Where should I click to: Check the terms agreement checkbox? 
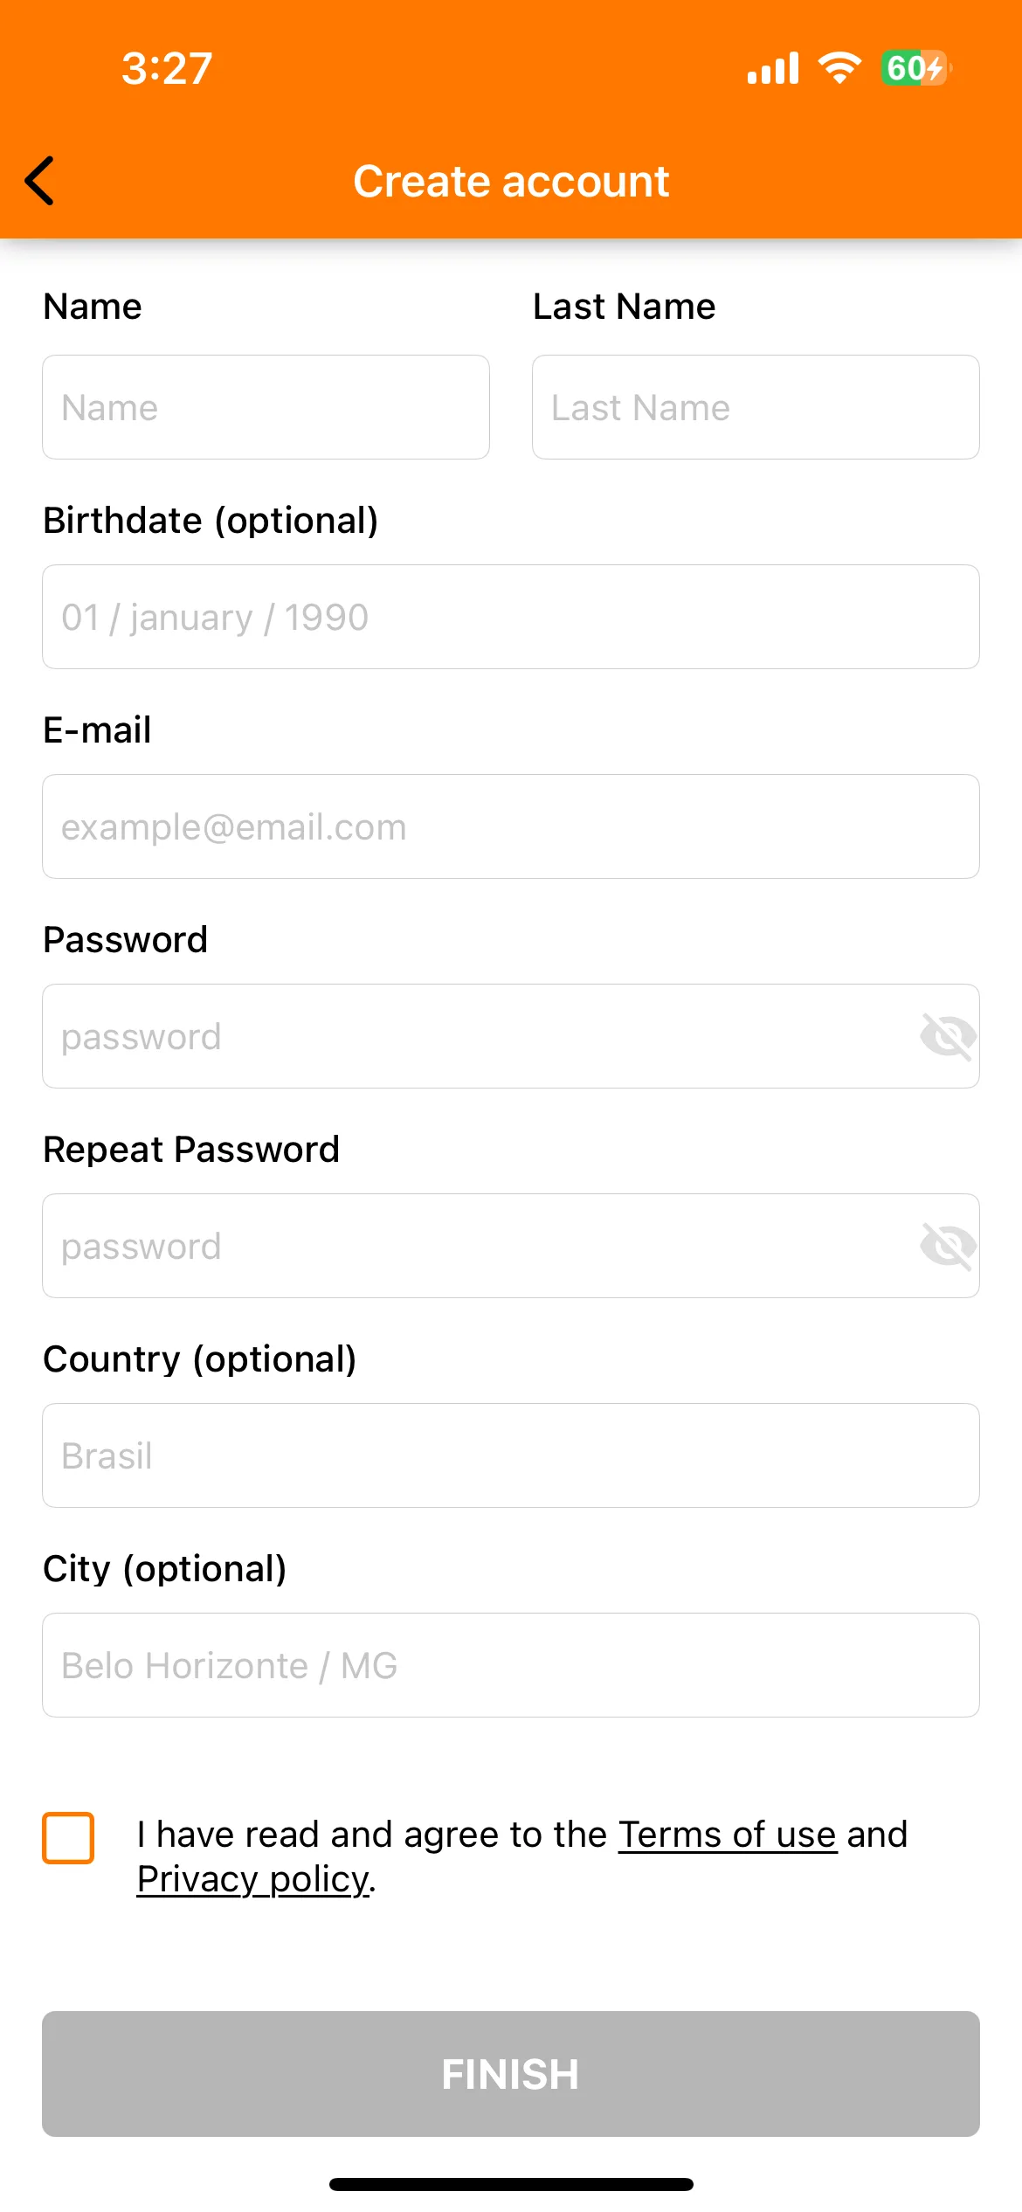click(68, 1838)
